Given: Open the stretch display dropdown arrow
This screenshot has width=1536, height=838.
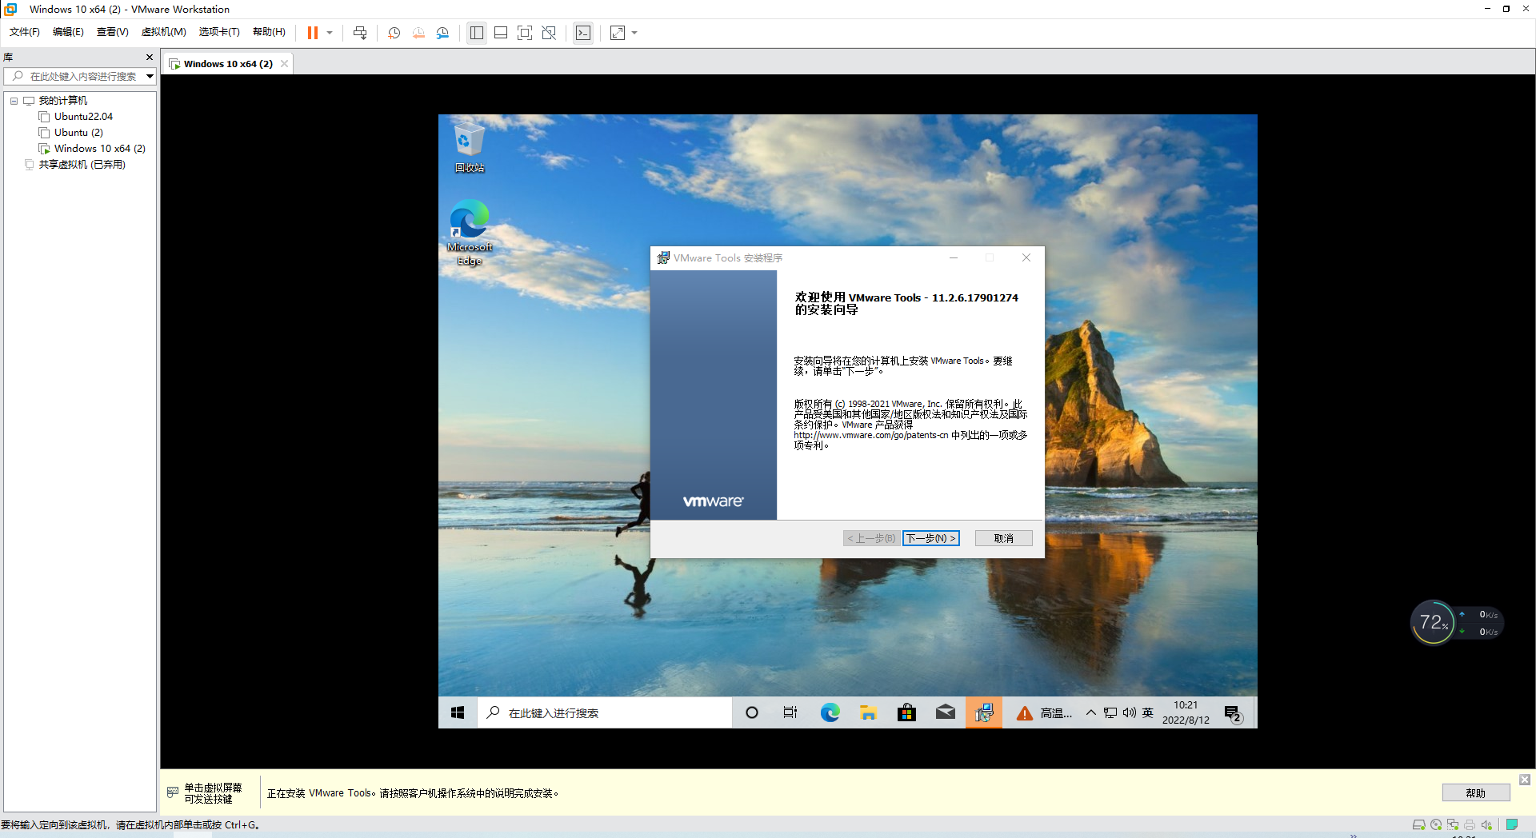Looking at the screenshot, I should [635, 33].
